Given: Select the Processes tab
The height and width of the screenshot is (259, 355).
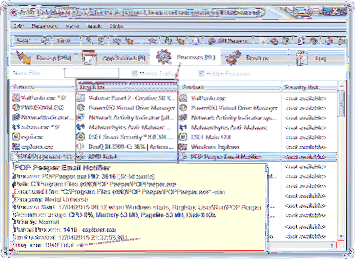Looking at the screenshot, I should tap(185, 57).
